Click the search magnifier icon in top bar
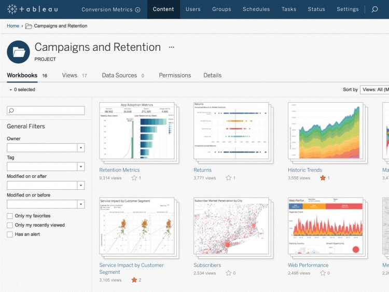This screenshot has height=292, width=389. (x=374, y=9)
